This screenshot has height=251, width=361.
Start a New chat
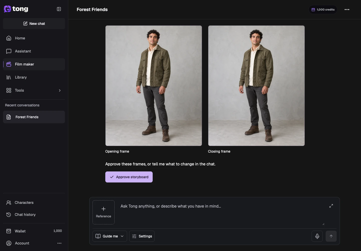(34, 24)
